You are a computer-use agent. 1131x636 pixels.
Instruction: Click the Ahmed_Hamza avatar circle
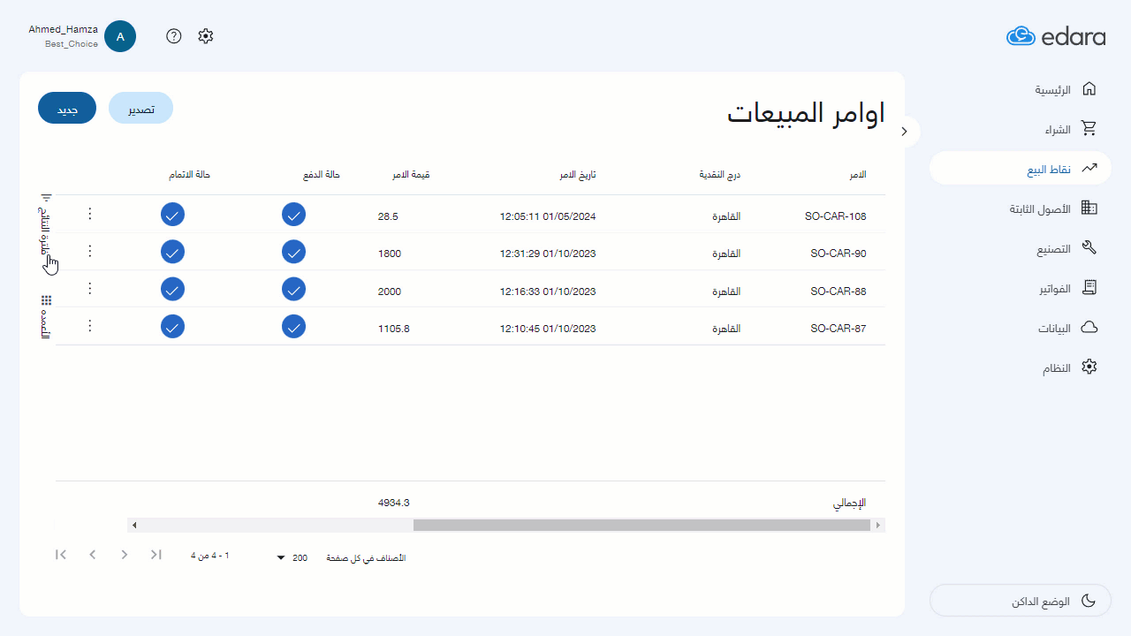(120, 36)
